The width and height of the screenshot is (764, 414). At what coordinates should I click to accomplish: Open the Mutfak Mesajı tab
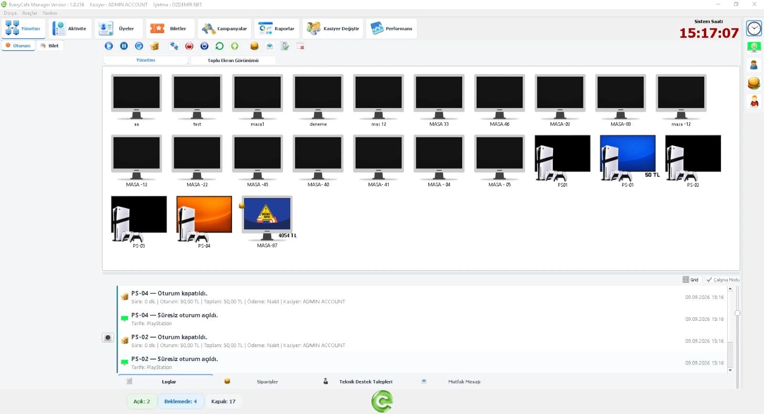464,382
